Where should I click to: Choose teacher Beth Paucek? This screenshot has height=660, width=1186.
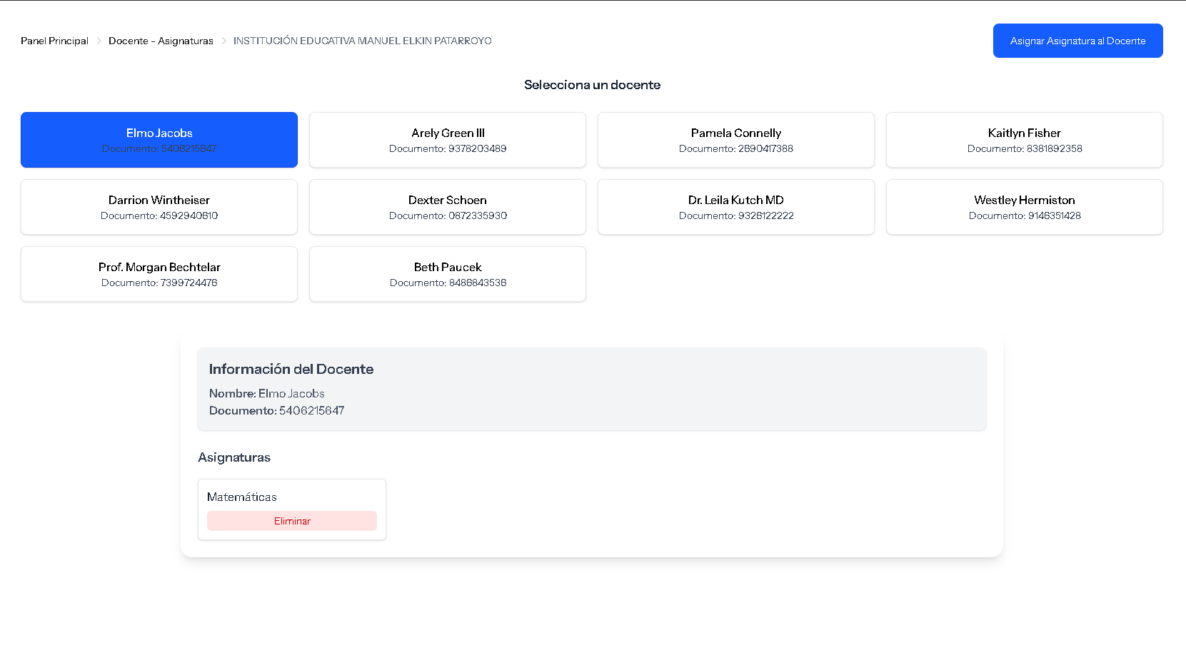(448, 274)
